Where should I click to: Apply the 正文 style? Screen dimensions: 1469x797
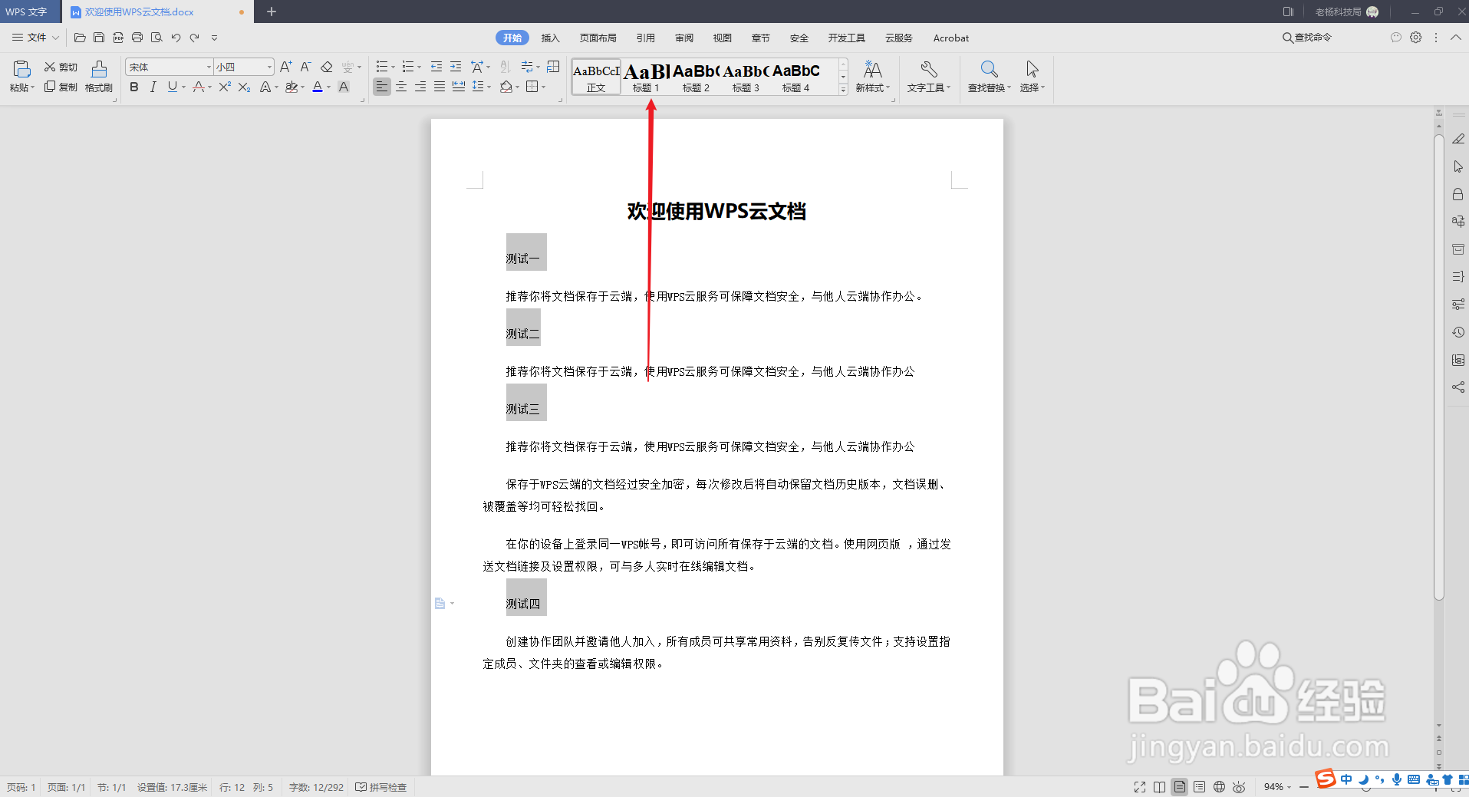(x=596, y=77)
